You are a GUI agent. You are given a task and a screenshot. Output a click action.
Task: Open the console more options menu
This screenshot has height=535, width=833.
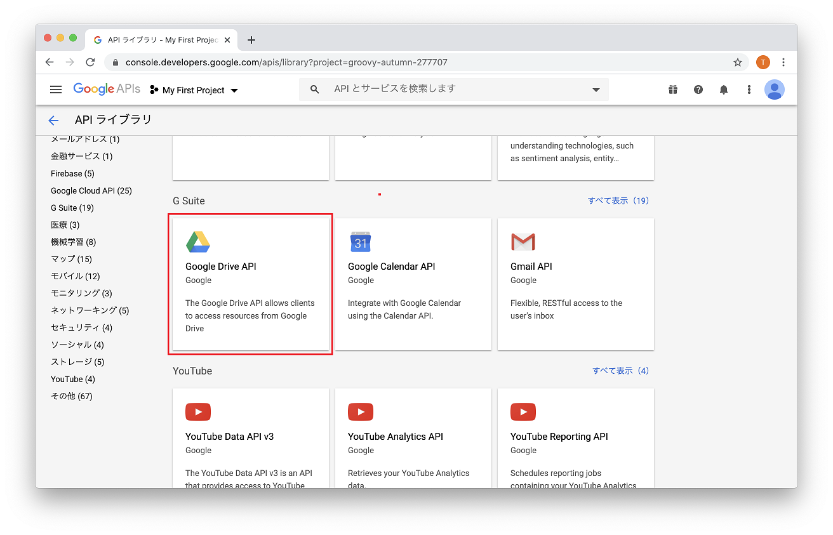pos(749,89)
